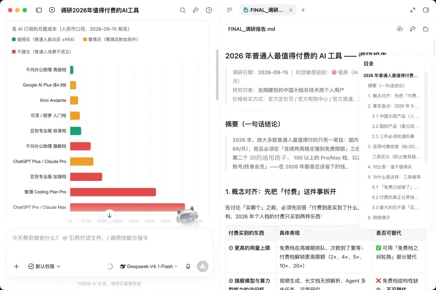The image size is (436, 290).
Task: Jump to 1. 概念对齐 outline entry
Action: click(394, 96)
